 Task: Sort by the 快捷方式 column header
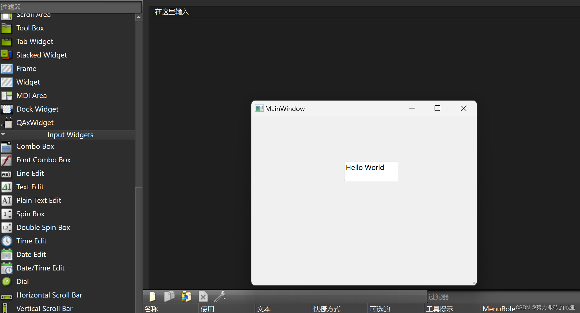pyautogui.click(x=340, y=309)
